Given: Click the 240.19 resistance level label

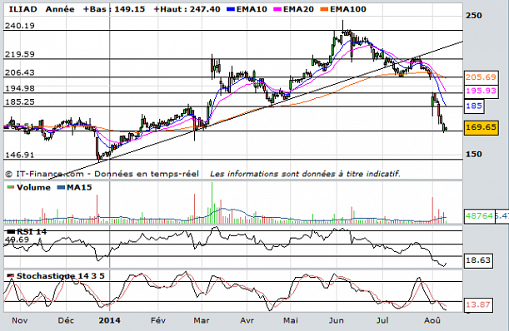Looking at the screenshot, I should coord(20,26).
